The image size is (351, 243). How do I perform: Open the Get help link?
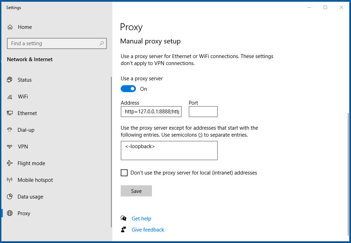tap(141, 219)
